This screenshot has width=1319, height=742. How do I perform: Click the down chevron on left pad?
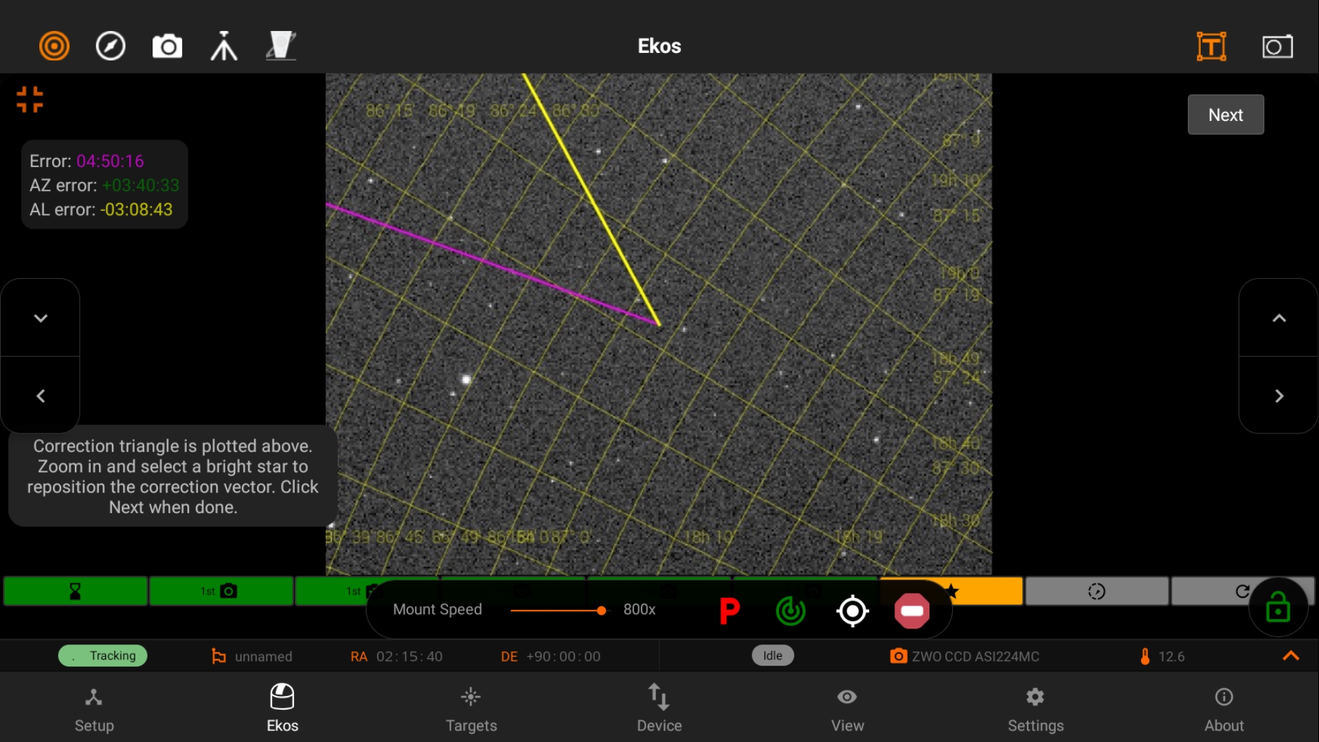[41, 318]
